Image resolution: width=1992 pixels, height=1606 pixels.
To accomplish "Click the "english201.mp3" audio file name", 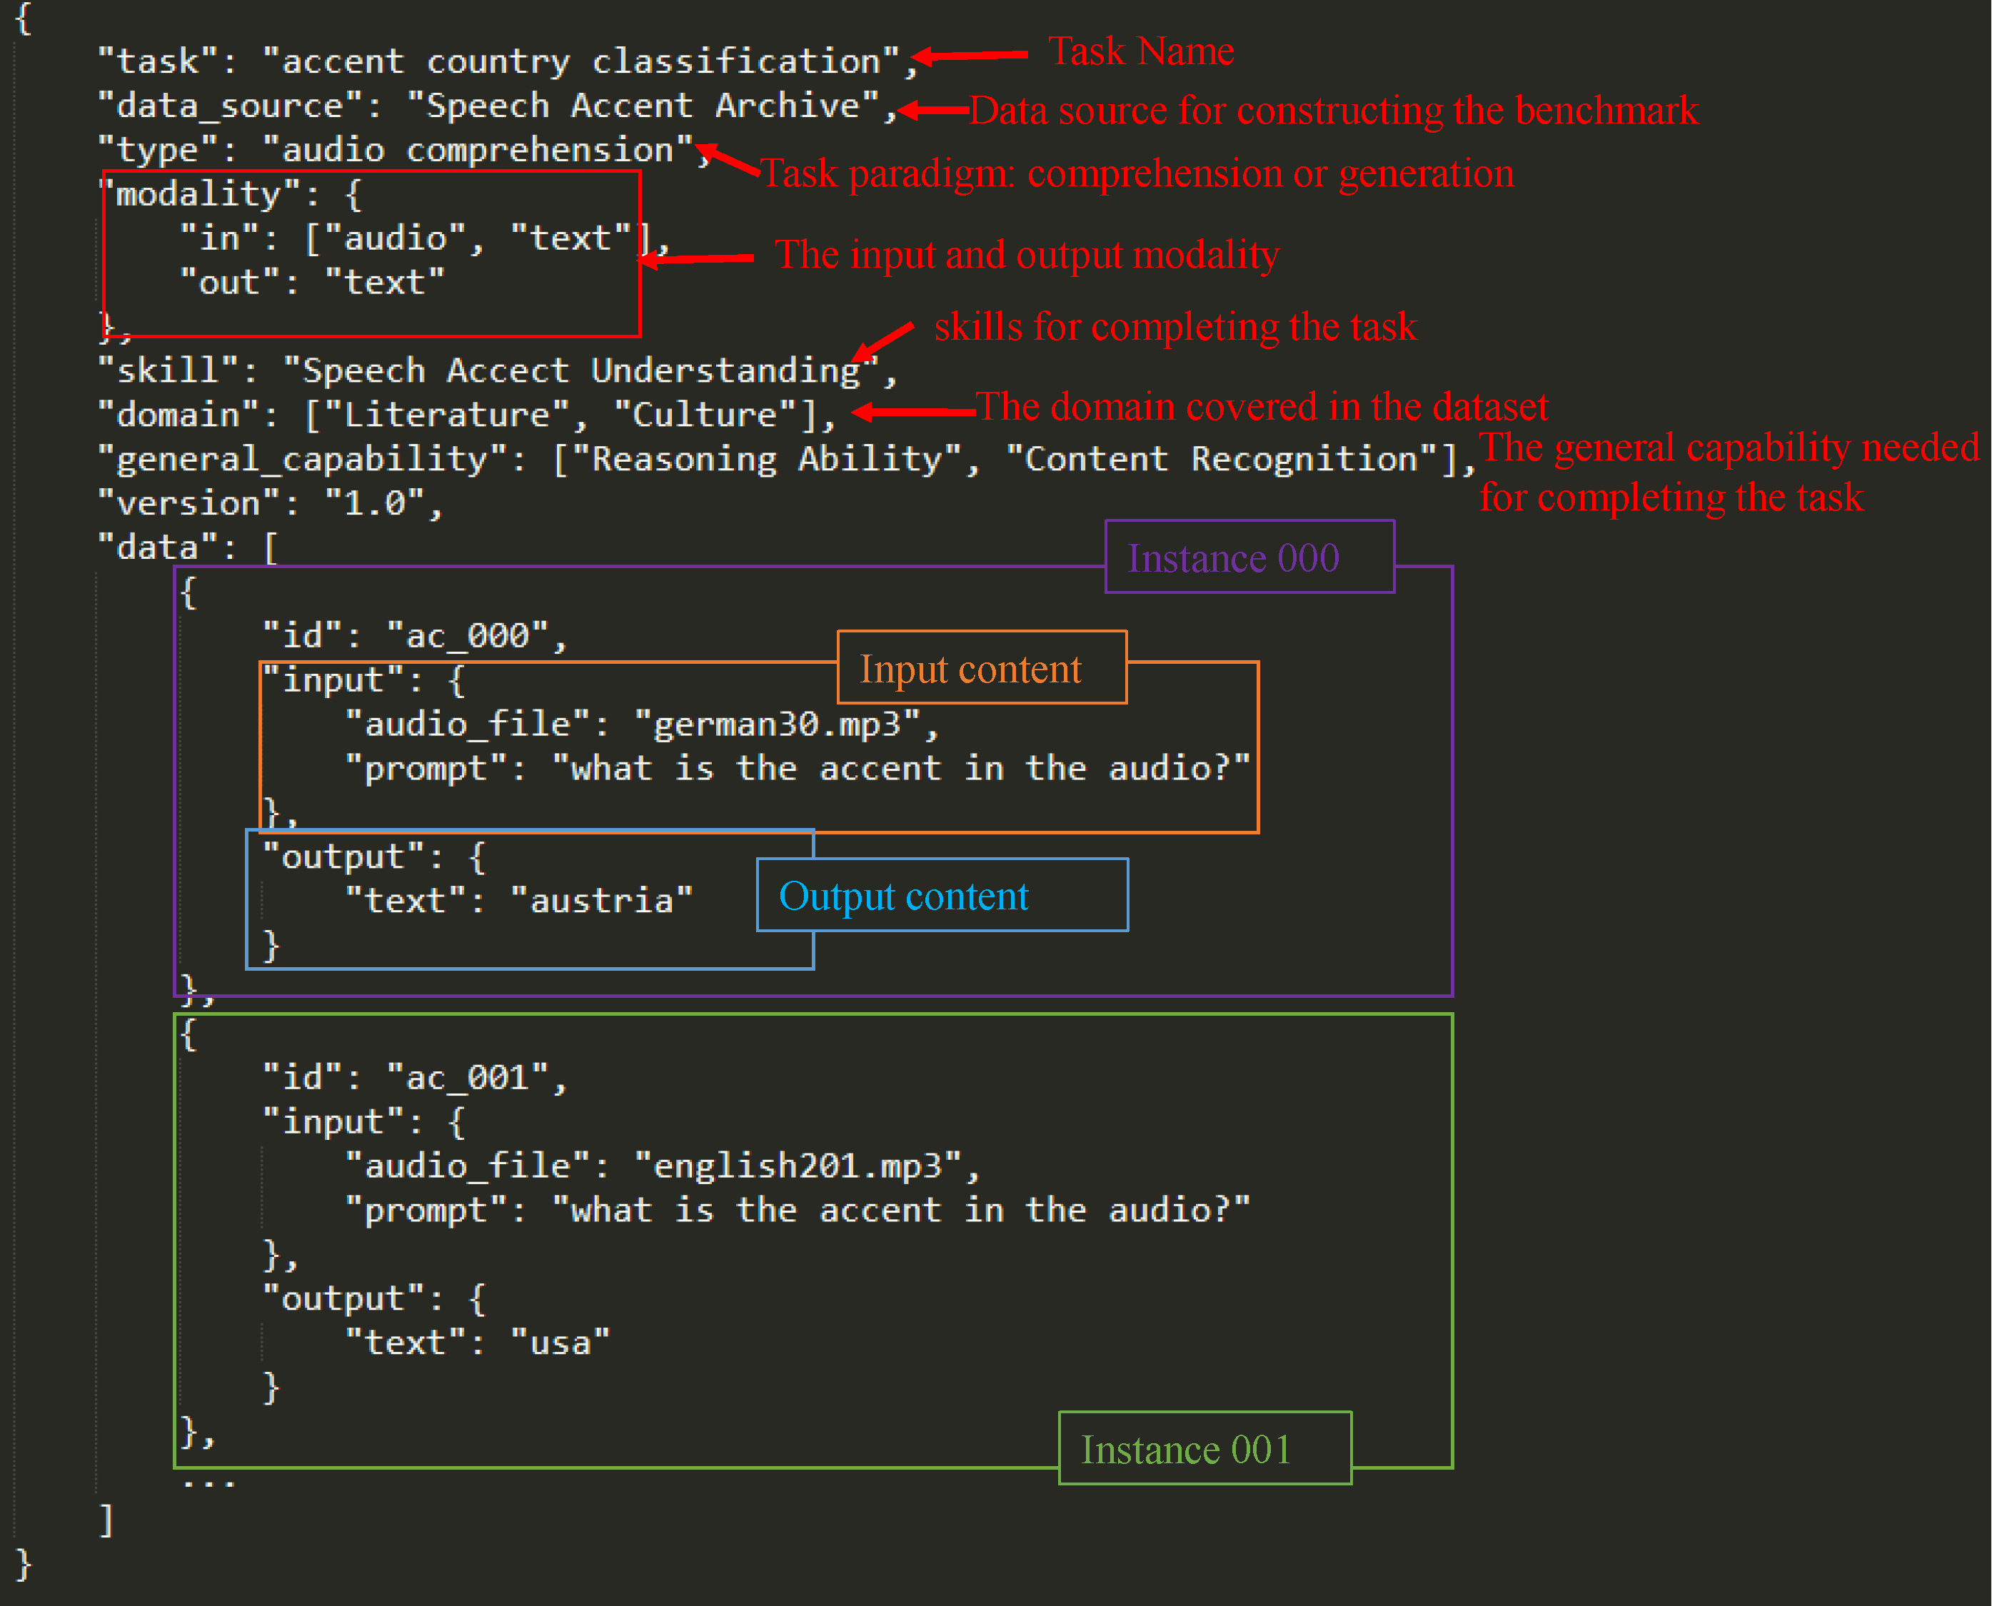I will [x=797, y=1166].
